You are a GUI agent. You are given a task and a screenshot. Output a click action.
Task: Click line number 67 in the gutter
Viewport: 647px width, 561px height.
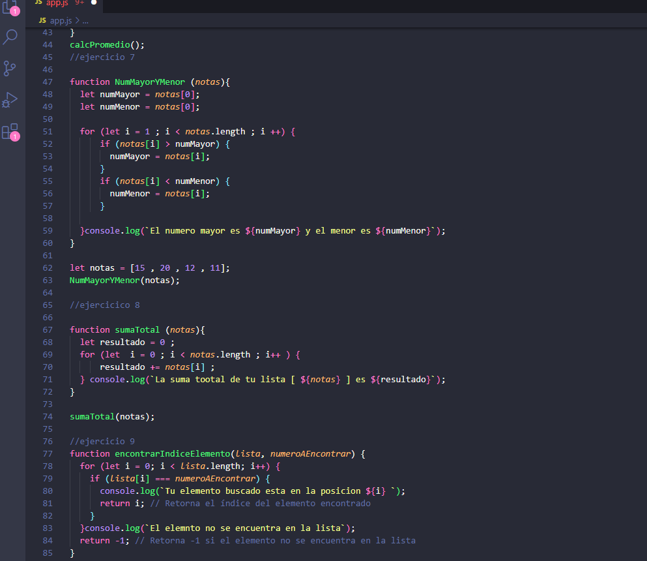(x=48, y=329)
